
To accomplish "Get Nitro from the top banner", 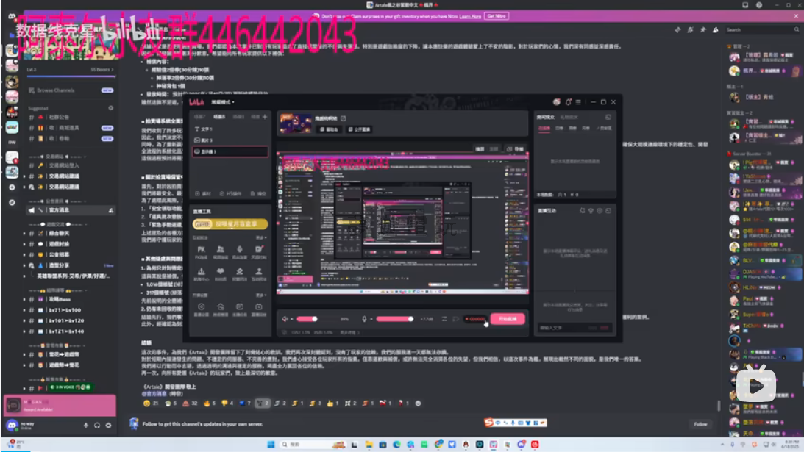I will click(496, 15).
